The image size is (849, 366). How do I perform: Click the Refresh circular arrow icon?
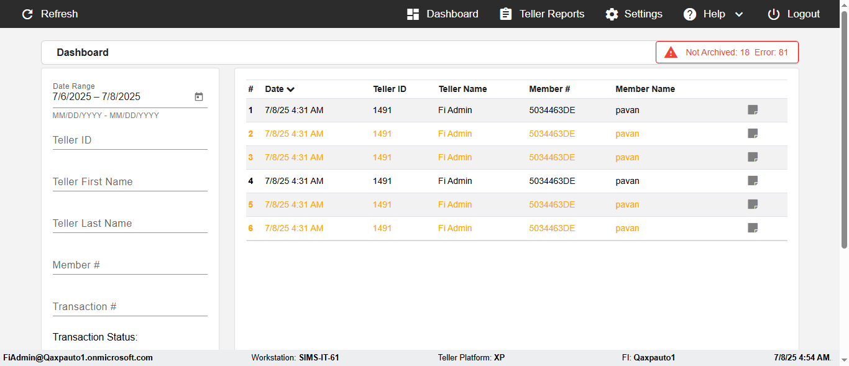tap(27, 14)
